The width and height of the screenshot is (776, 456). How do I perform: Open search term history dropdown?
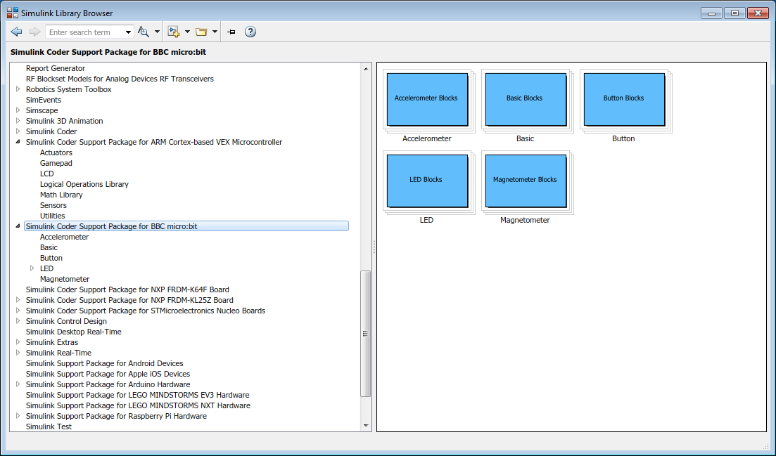(x=128, y=32)
